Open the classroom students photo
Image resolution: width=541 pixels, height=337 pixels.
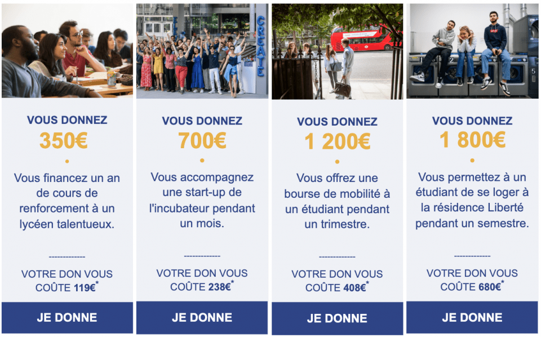click(x=67, y=51)
